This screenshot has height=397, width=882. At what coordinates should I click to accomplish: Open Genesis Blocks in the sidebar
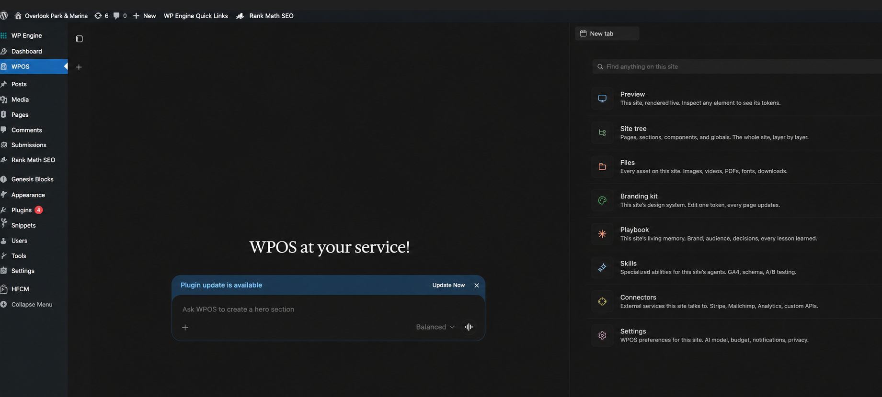point(34,179)
